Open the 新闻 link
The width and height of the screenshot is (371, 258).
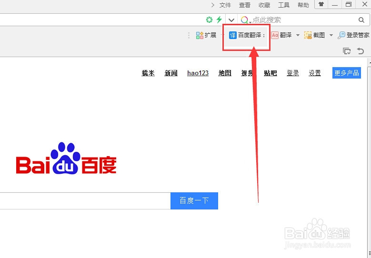(171, 73)
